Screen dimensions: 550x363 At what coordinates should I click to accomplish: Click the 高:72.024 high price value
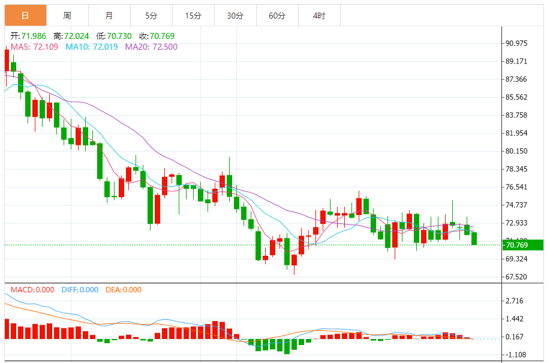tap(71, 36)
